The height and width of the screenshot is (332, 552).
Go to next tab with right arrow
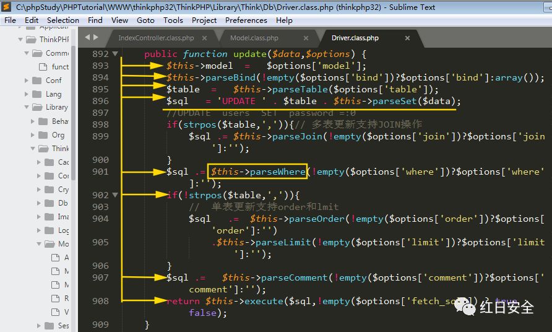pyautogui.click(x=96, y=37)
